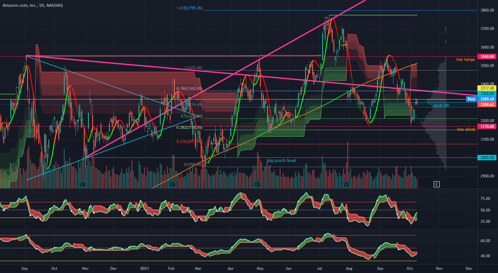Click the earnings E marker near November 2020

click(82, 184)
